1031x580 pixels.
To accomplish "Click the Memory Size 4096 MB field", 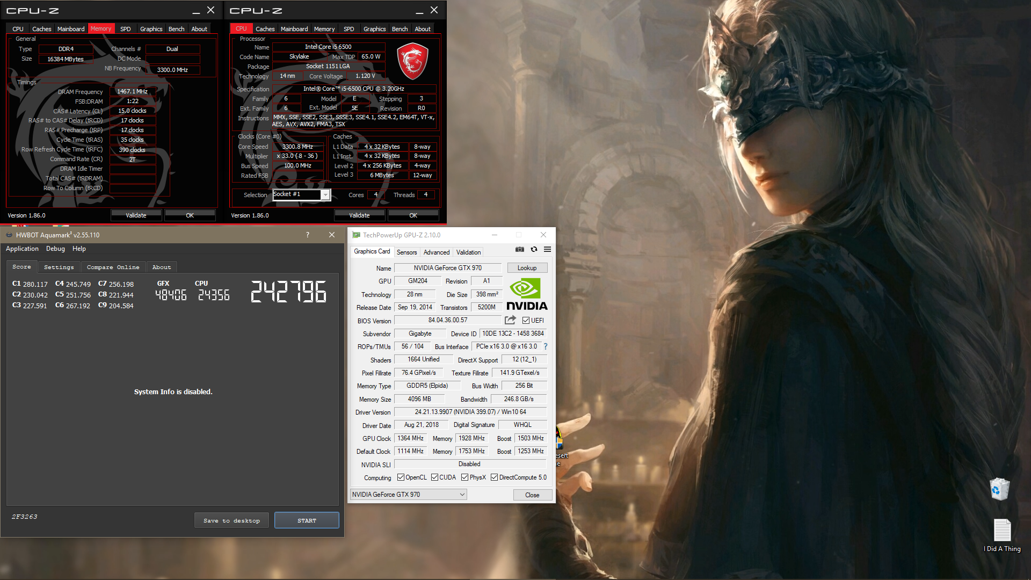I will (419, 399).
